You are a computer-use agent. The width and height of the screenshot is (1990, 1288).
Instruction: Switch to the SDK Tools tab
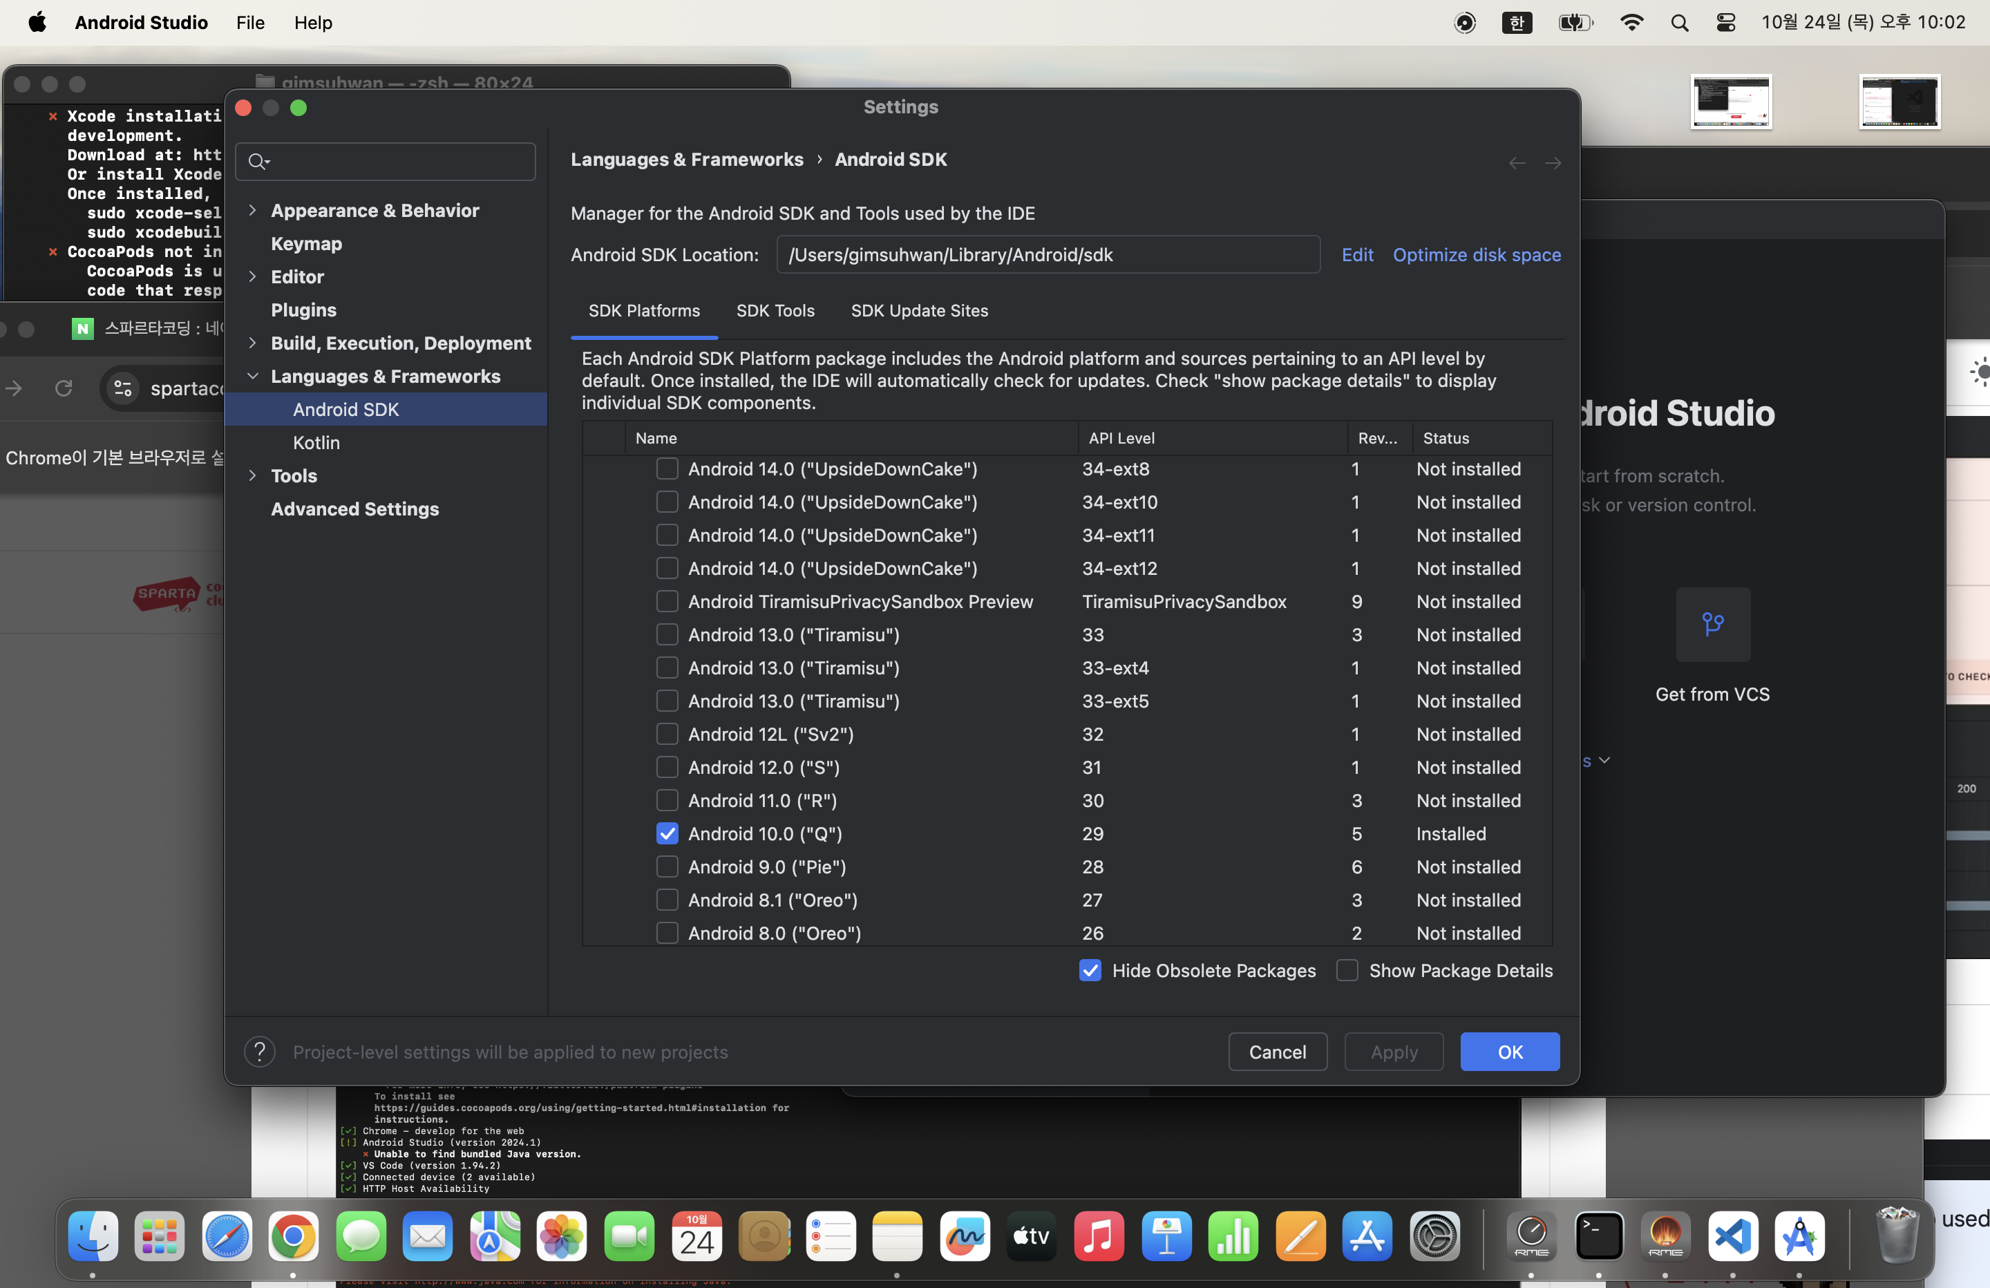tap(775, 310)
